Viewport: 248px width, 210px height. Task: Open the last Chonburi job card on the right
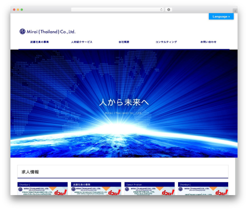[x=203, y=189]
